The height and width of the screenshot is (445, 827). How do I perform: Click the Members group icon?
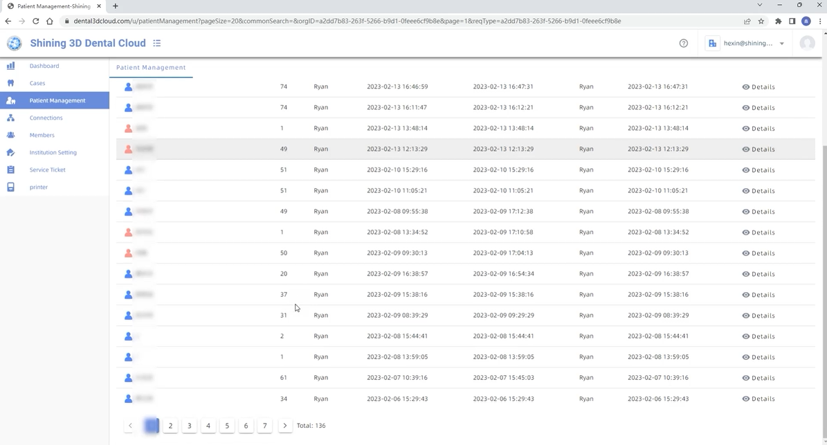click(x=10, y=135)
